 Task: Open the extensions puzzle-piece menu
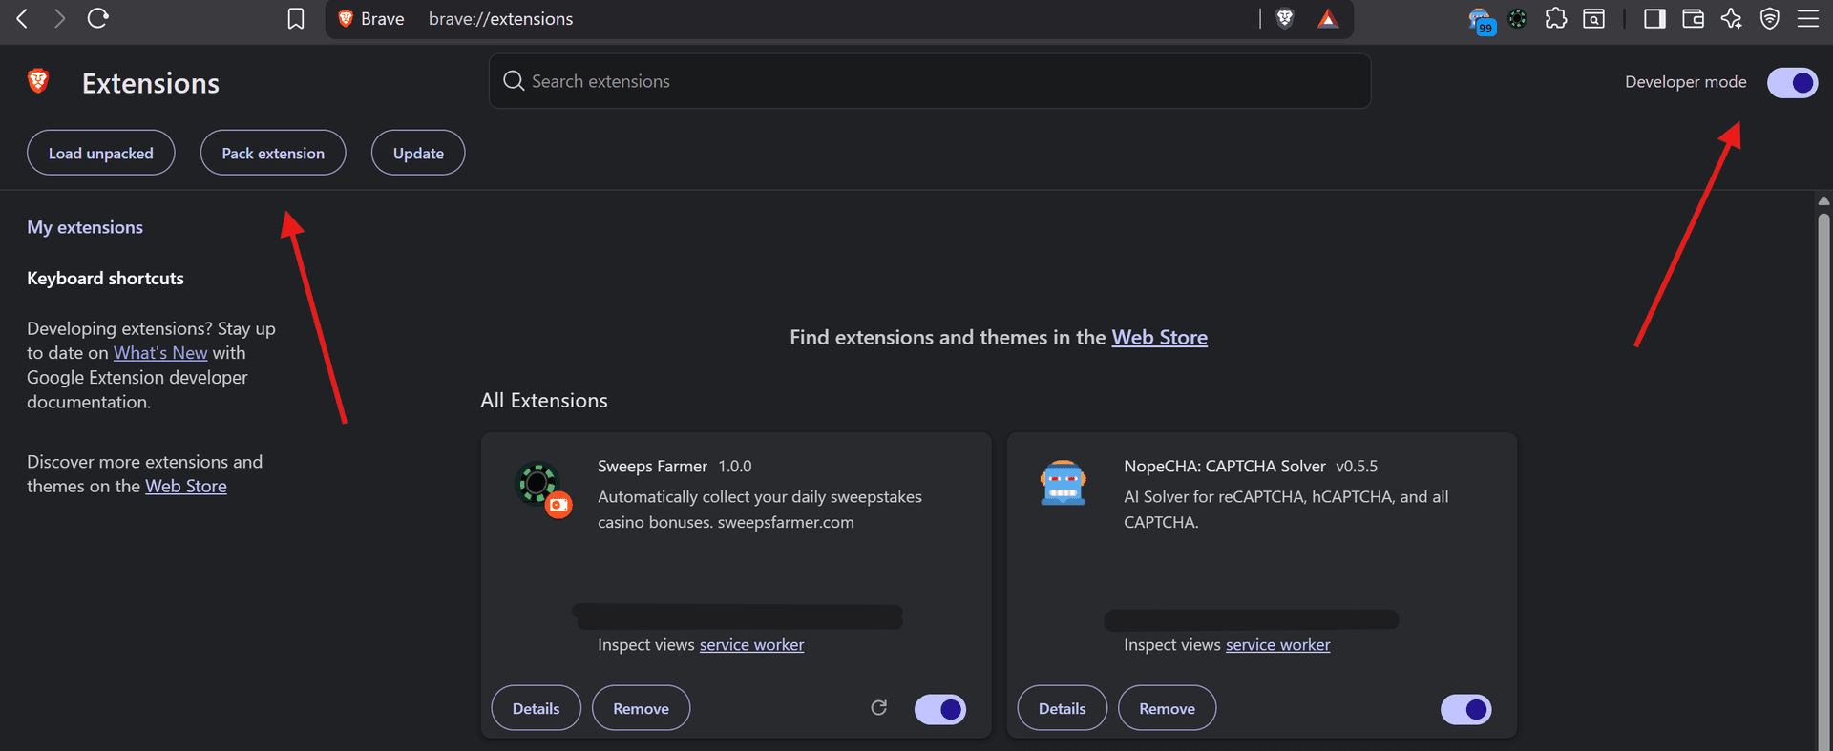1556,18
